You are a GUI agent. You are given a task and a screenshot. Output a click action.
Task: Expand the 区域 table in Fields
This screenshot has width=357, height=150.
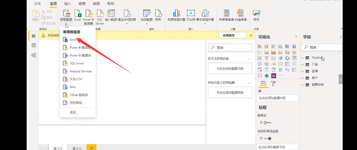click(302, 71)
